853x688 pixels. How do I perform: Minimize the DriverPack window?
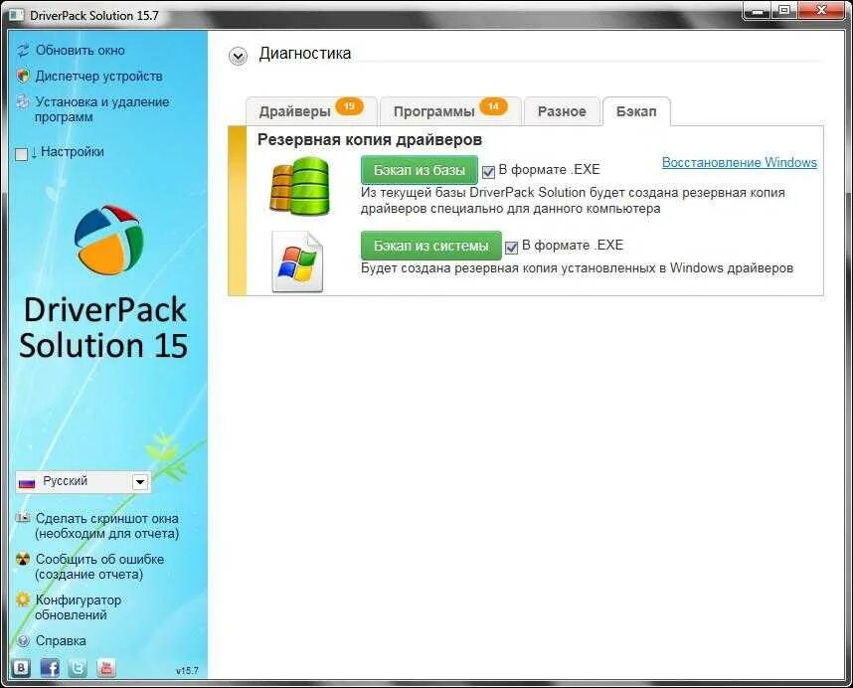(756, 10)
